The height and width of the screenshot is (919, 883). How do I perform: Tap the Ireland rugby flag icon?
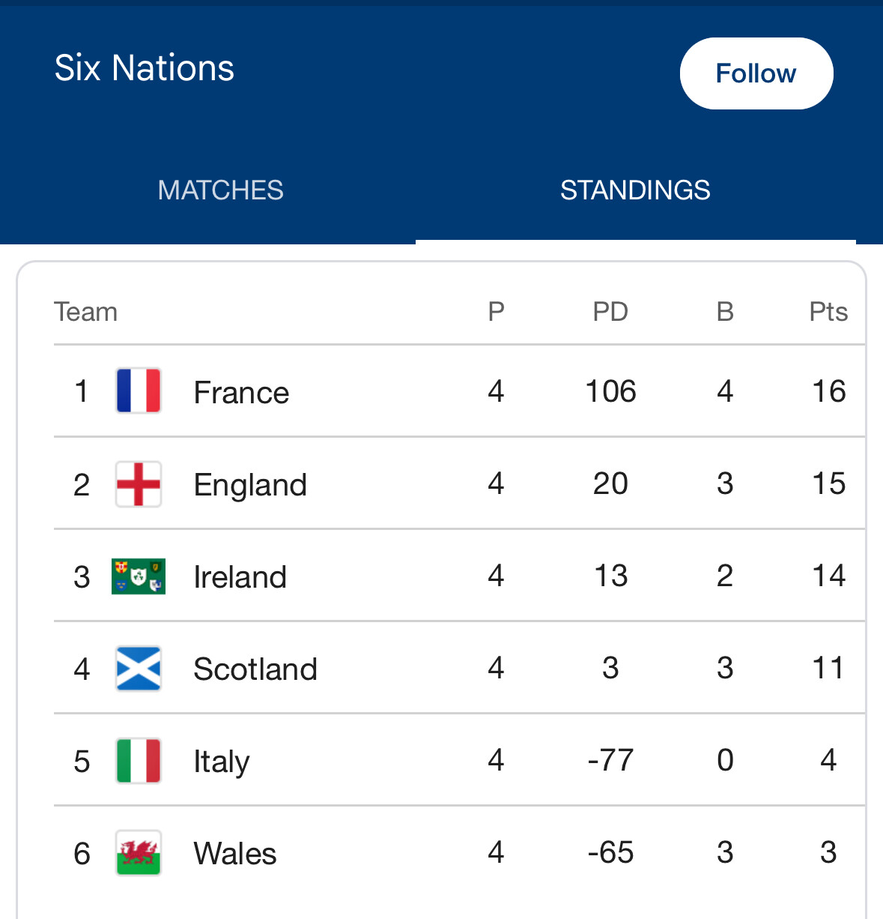pos(139,576)
